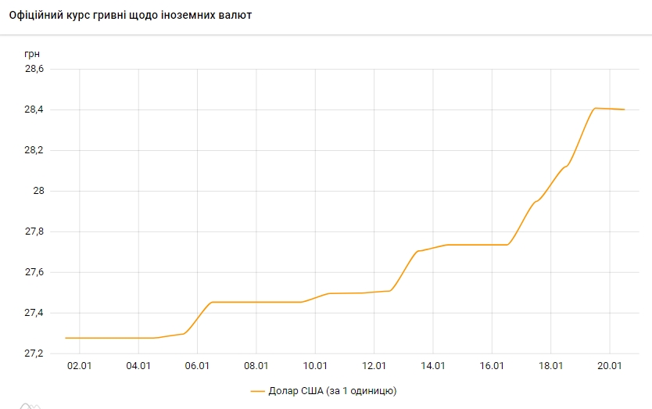The height and width of the screenshot is (409, 652).
Task: Click the 20.01 x-axis label
Action: (x=610, y=365)
